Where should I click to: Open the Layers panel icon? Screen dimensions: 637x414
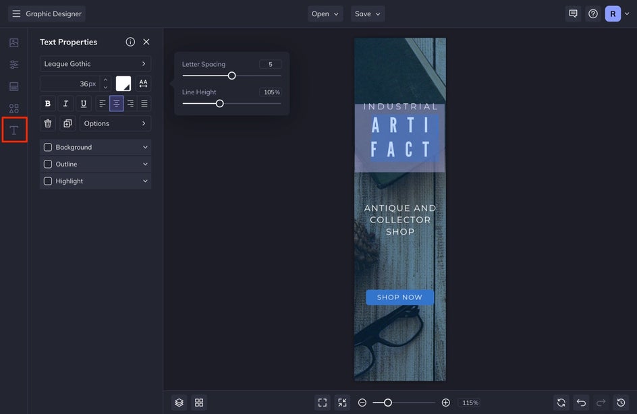pyautogui.click(x=179, y=403)
